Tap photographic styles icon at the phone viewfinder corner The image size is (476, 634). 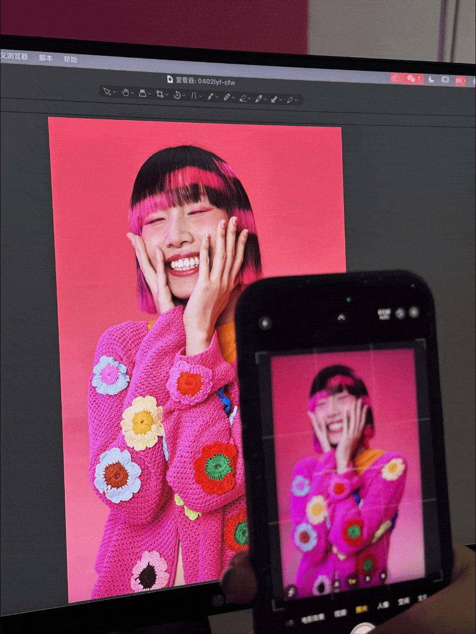click(x=291, y=593)
